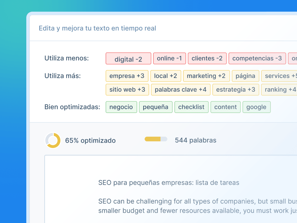This screenshot has height=223, width=297.
Task: Click the "pequeña" optimized keyword chip
Action: [155, 107]
